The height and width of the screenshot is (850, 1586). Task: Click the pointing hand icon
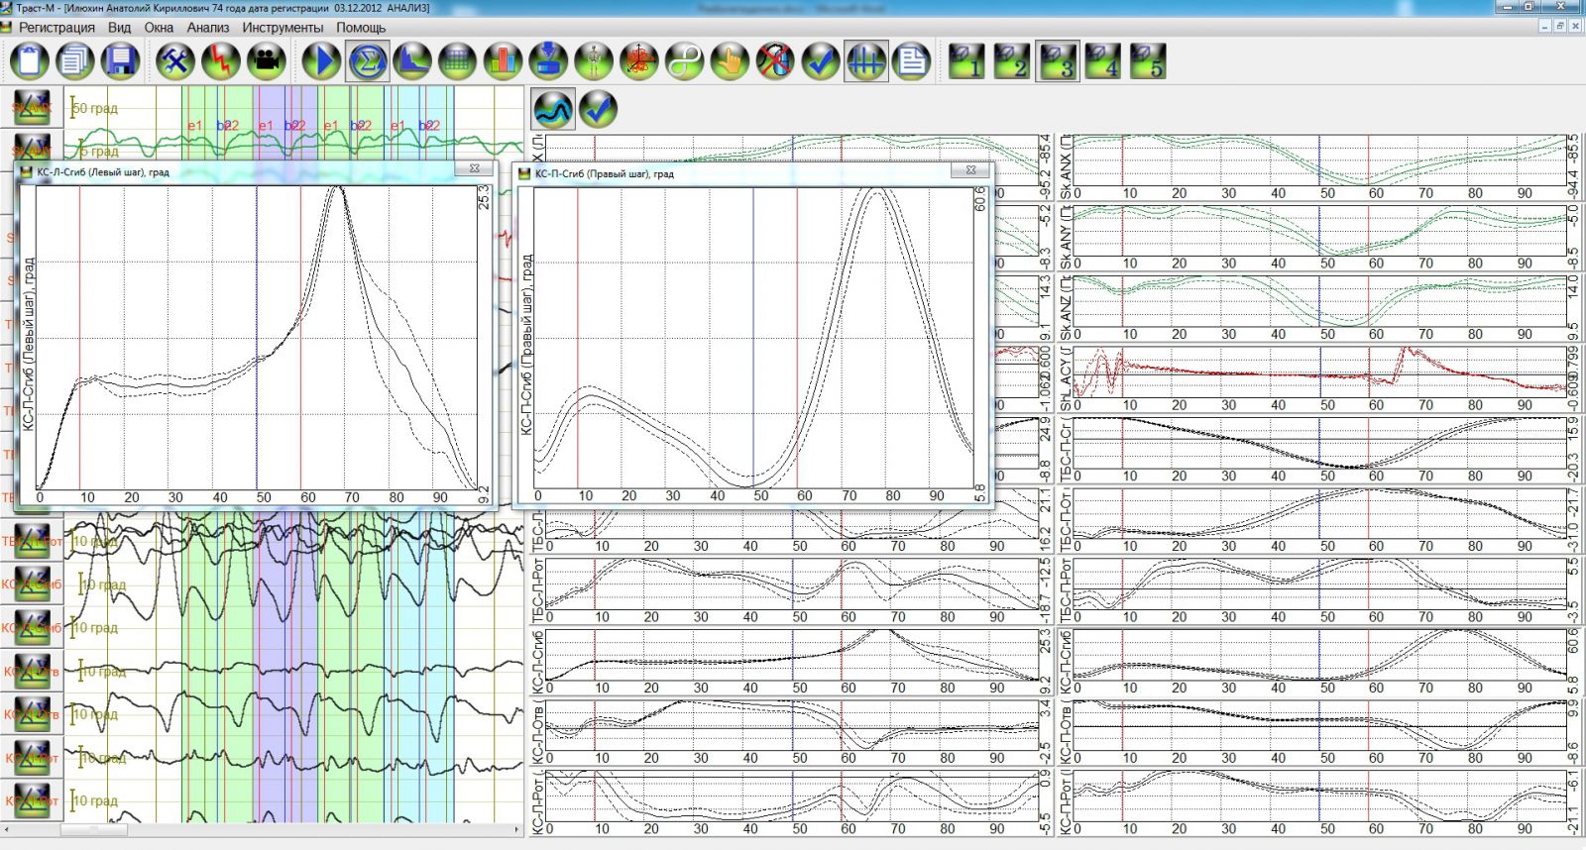click(730, 61)
